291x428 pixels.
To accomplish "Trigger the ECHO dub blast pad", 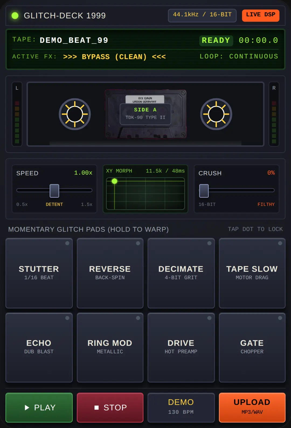I will 39,348.
